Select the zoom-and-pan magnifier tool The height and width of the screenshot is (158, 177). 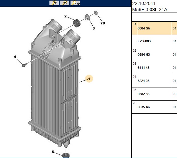(75, 3)
